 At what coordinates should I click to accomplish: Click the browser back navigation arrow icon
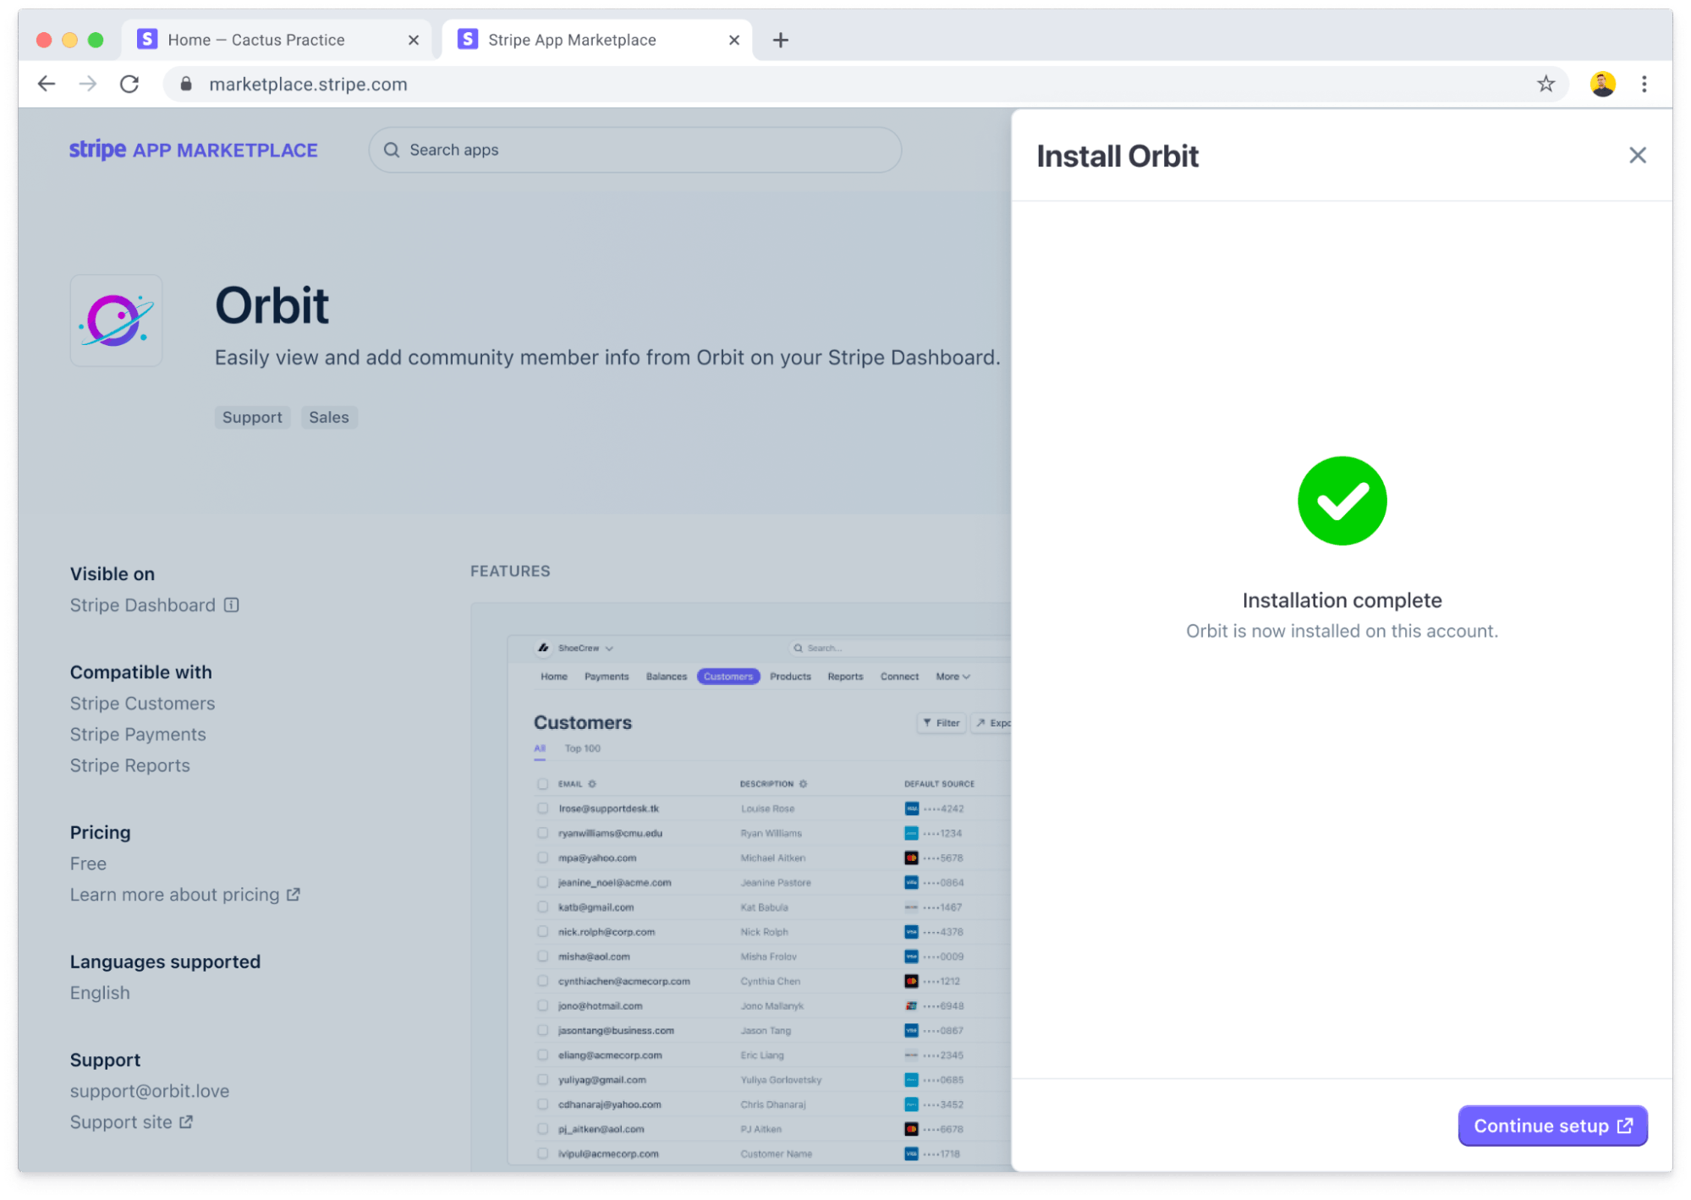tap(46, 82)
